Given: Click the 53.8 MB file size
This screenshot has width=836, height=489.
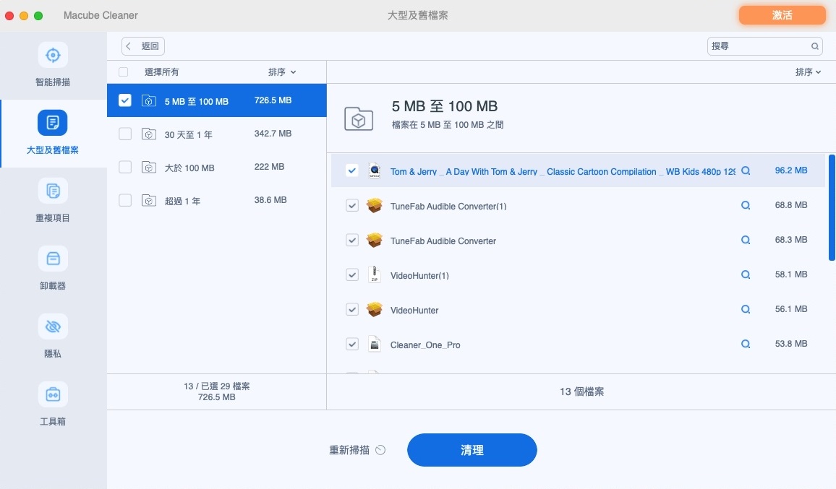Looking at the screenshot, I should point(790,344).
